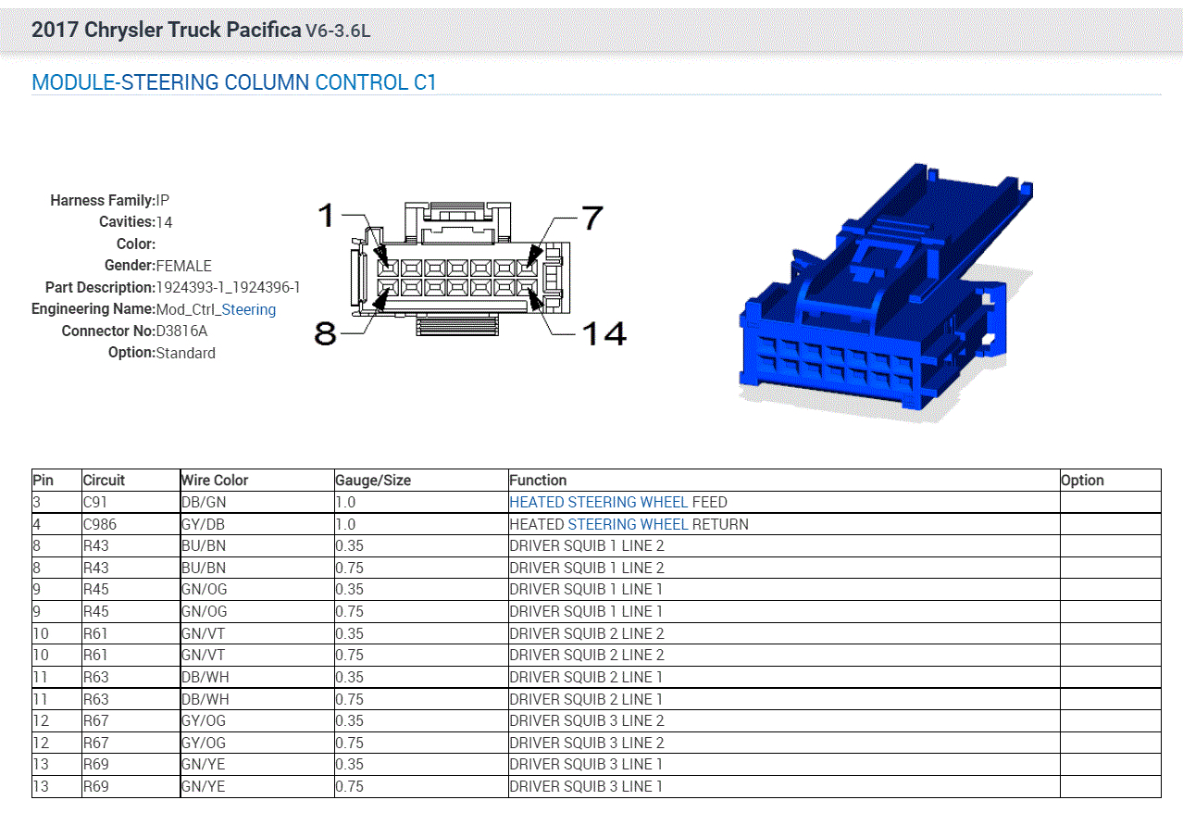Click the pin 8 label on the diagram
The height and width of the screenshot is (825, 1183).
[325, 333]
